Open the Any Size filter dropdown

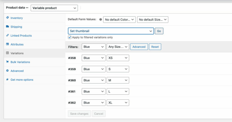(x=118, y=47)
